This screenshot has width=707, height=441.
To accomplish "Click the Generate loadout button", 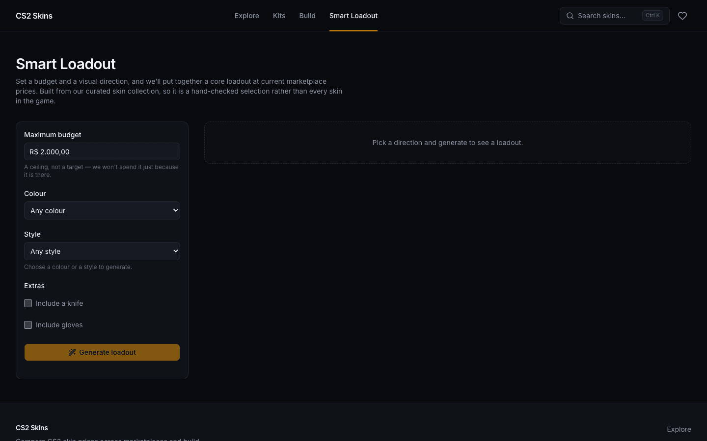I will (102, 352).
